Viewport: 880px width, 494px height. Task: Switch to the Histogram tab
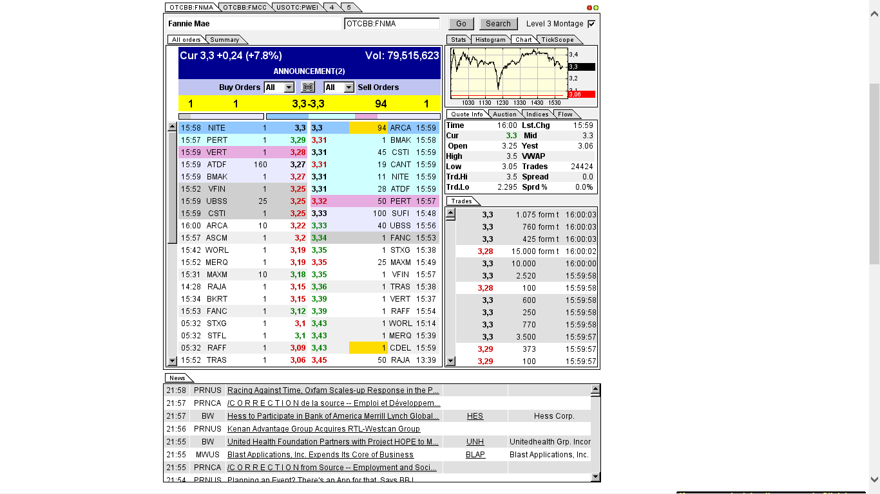click(490, 39)
